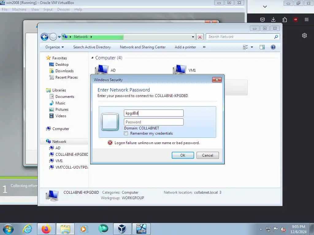
Task: Select VM1 under Network tree
Action: [59, 161]
